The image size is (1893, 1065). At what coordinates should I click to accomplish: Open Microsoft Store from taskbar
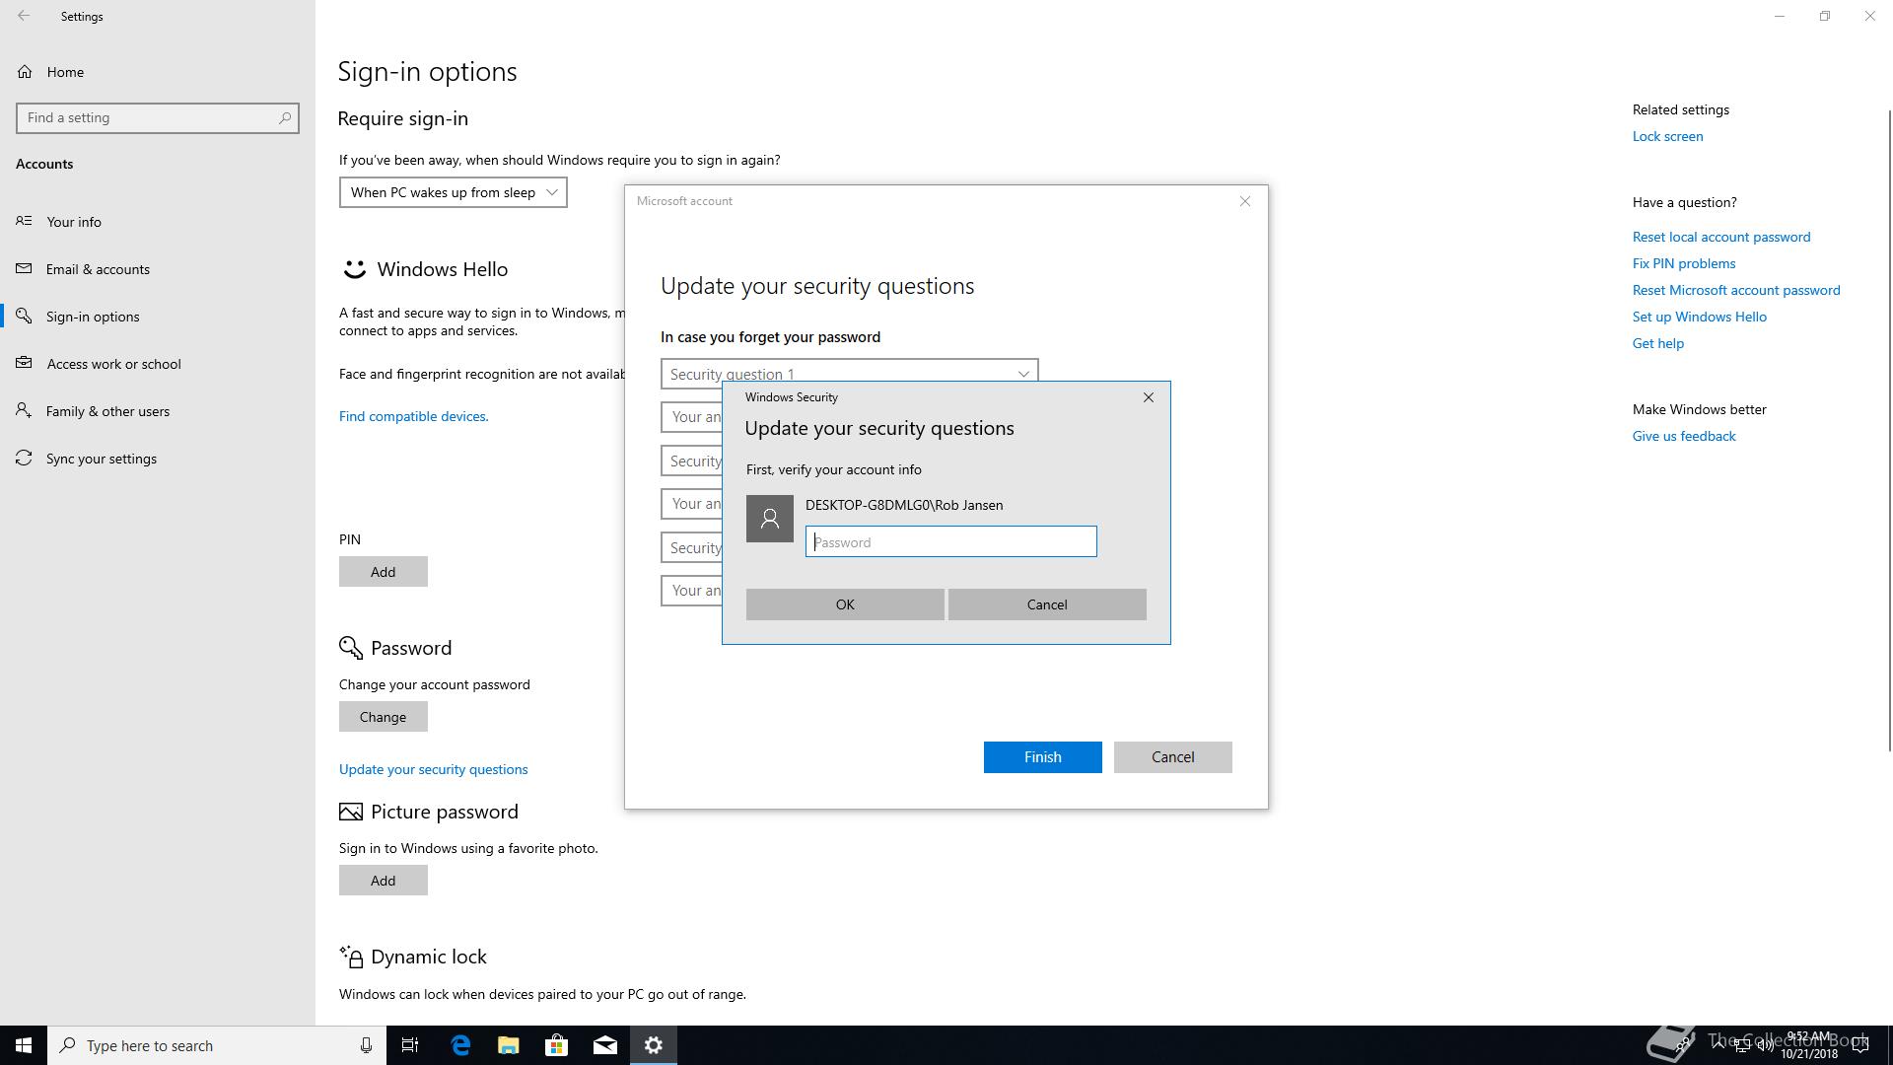pos(557,1045)
